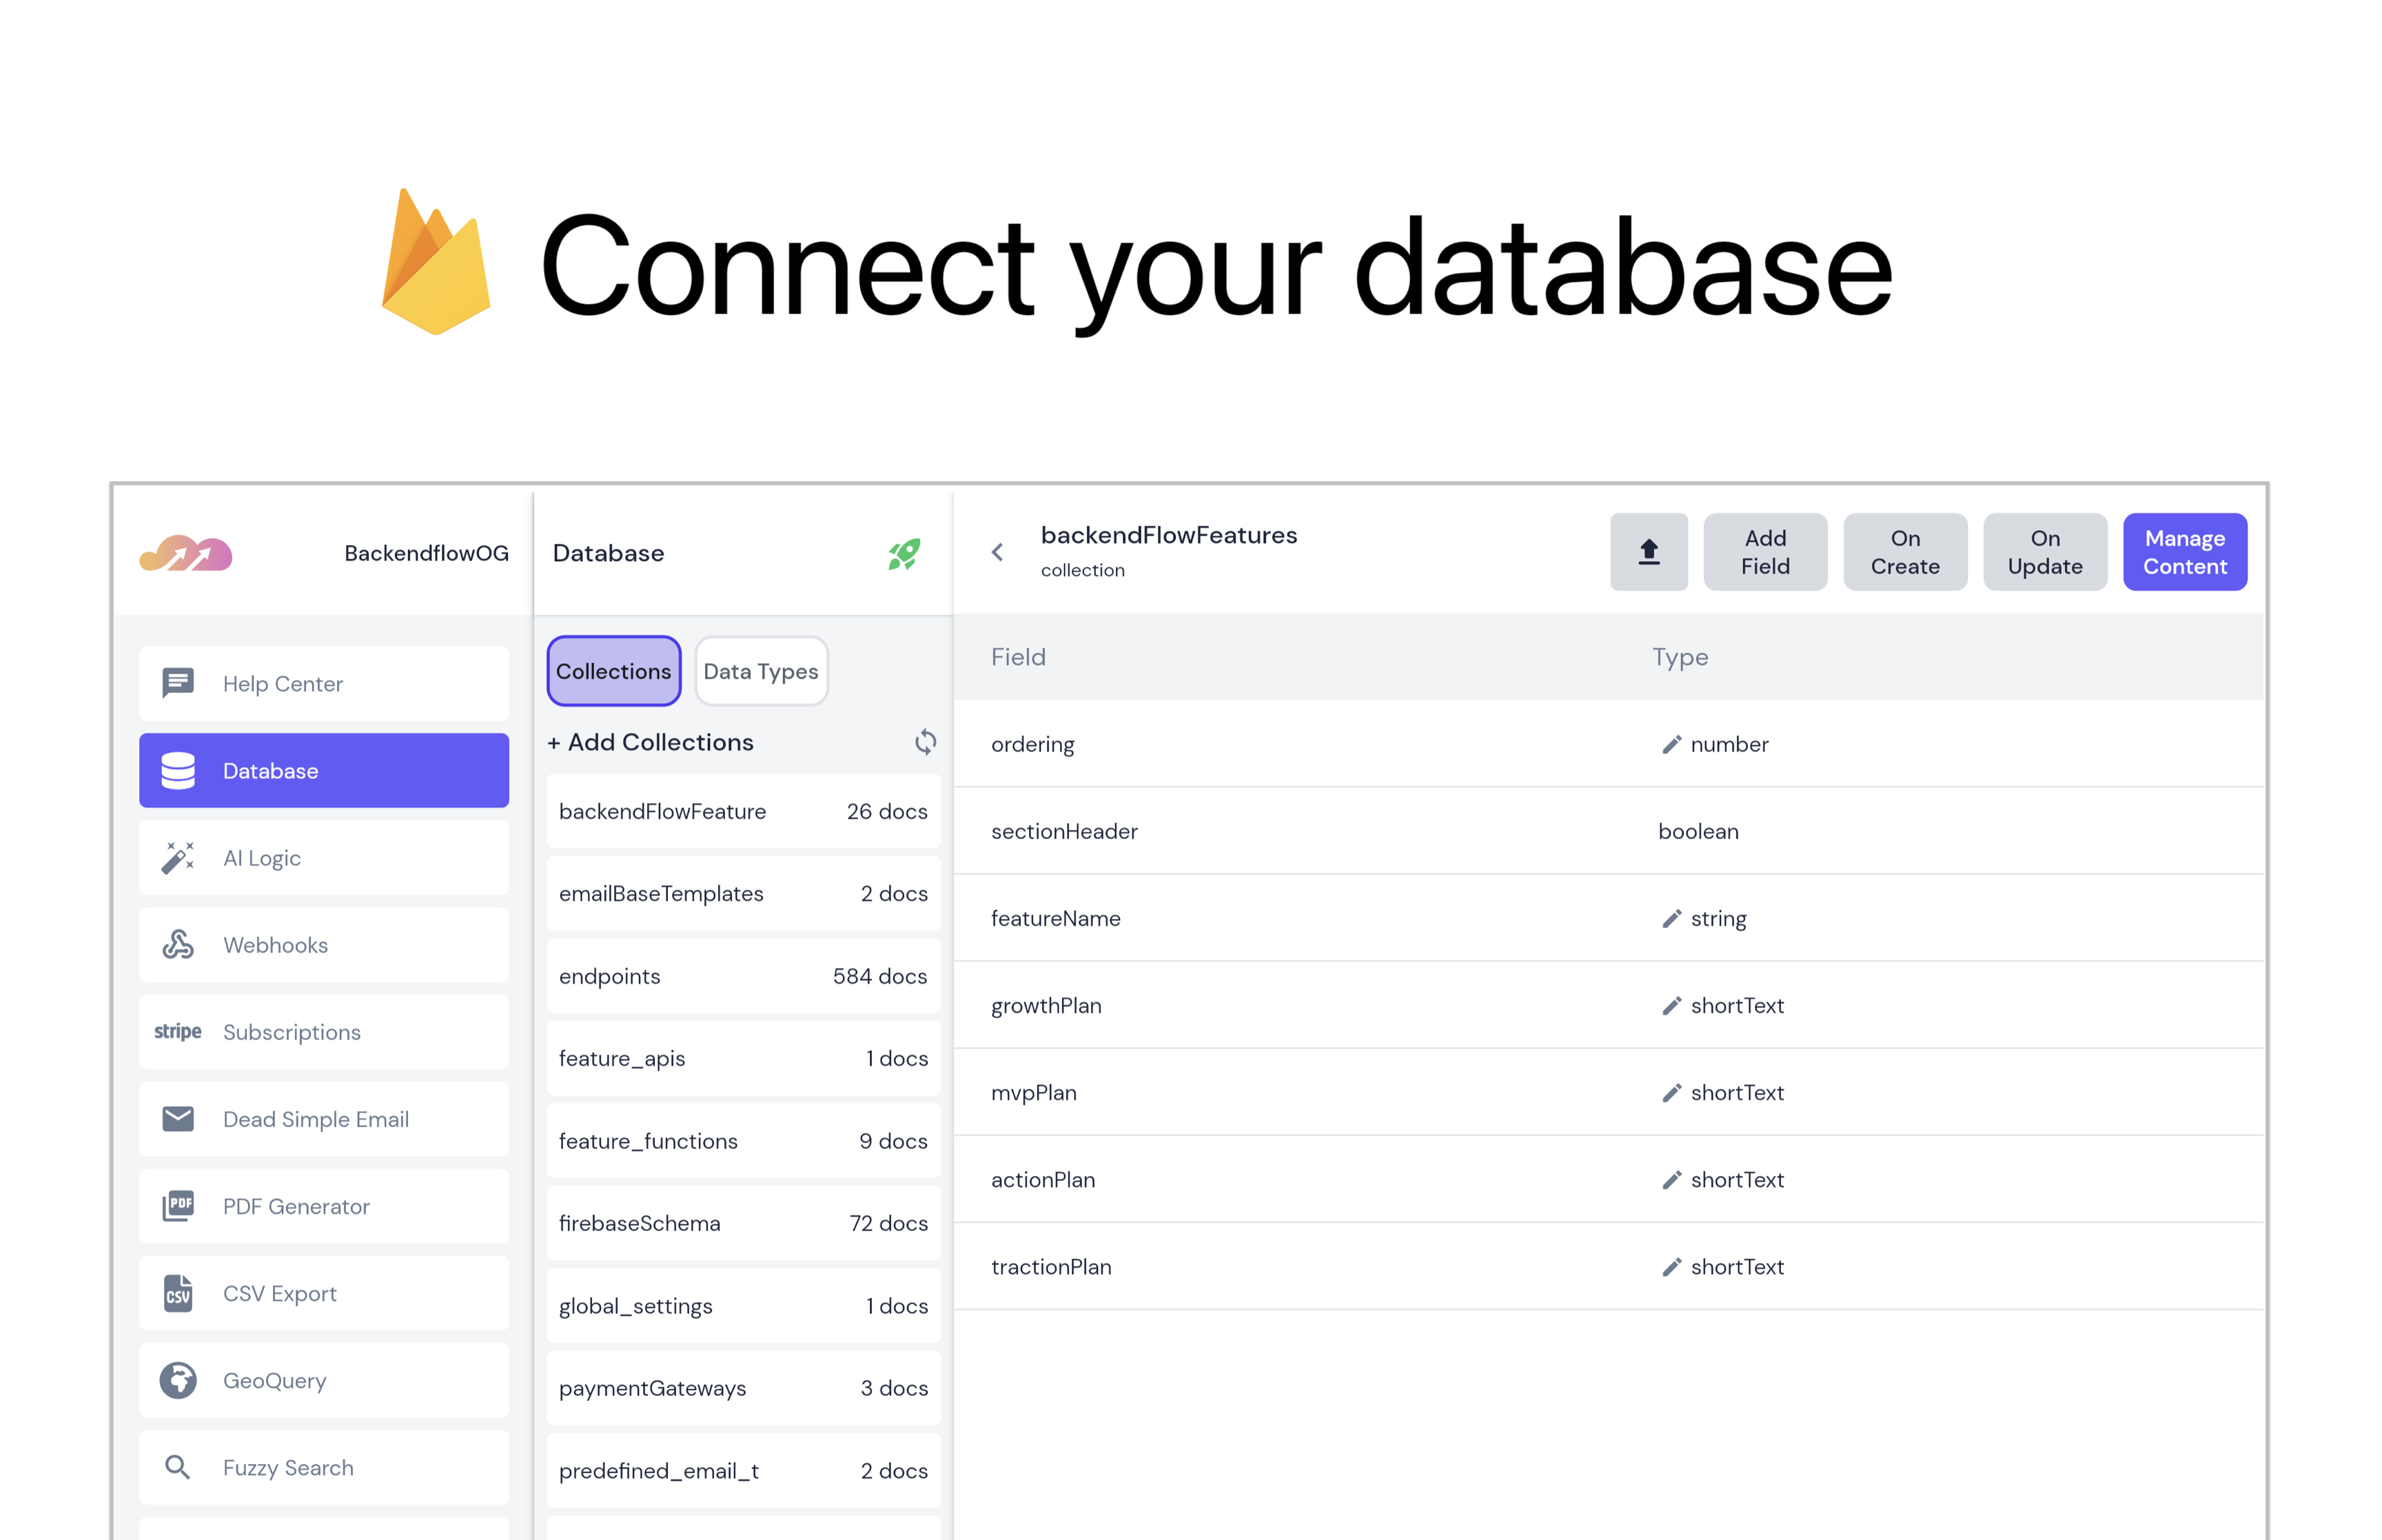Click the Dead Simple Email envelope icon
The height and width of the screenshot is (1540, 2382).
click(x=178, y=1118)
